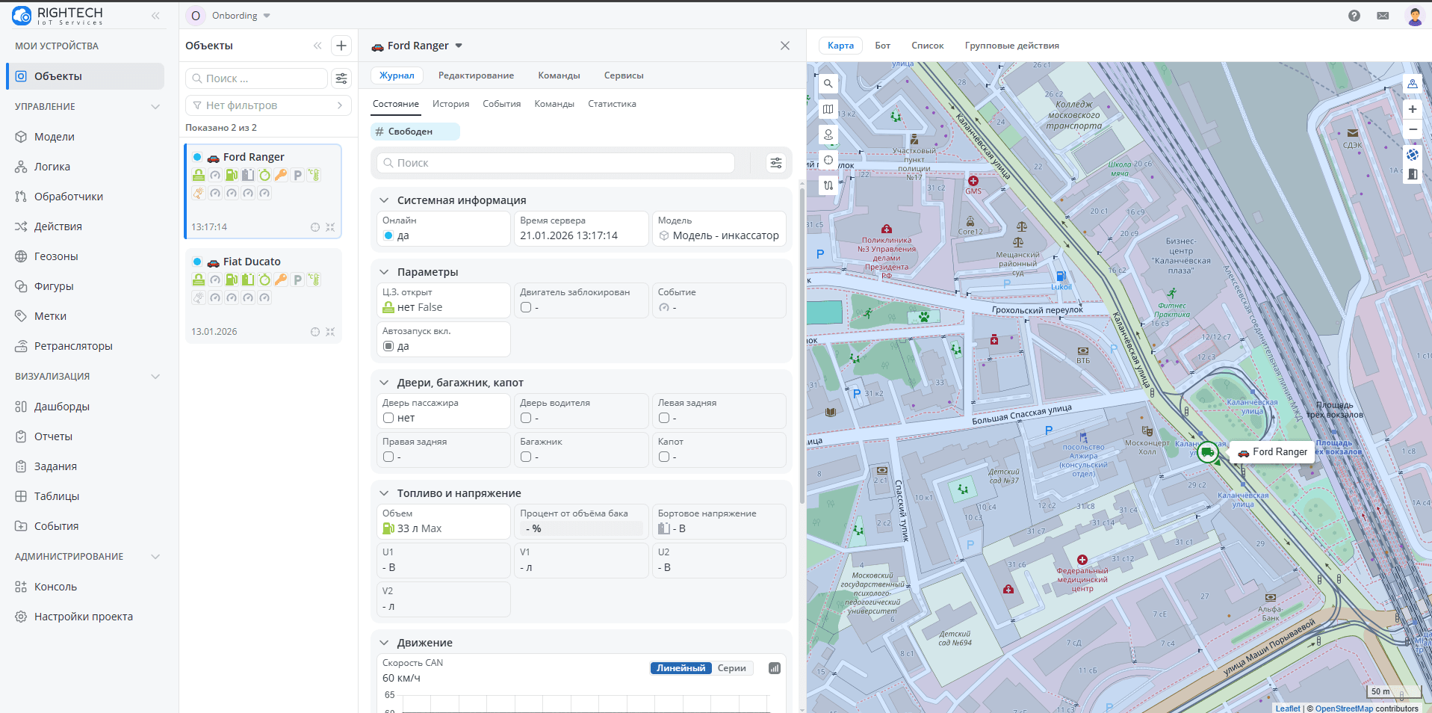Viewport: 1432px width, 713px height.
Task: Toggle Автозапуск вкл. checkbox
Action: (x=388, y=346)
